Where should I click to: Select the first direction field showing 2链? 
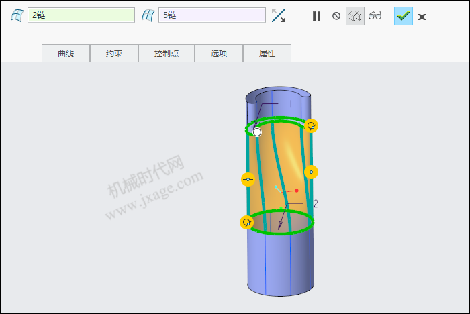(81, 15)
